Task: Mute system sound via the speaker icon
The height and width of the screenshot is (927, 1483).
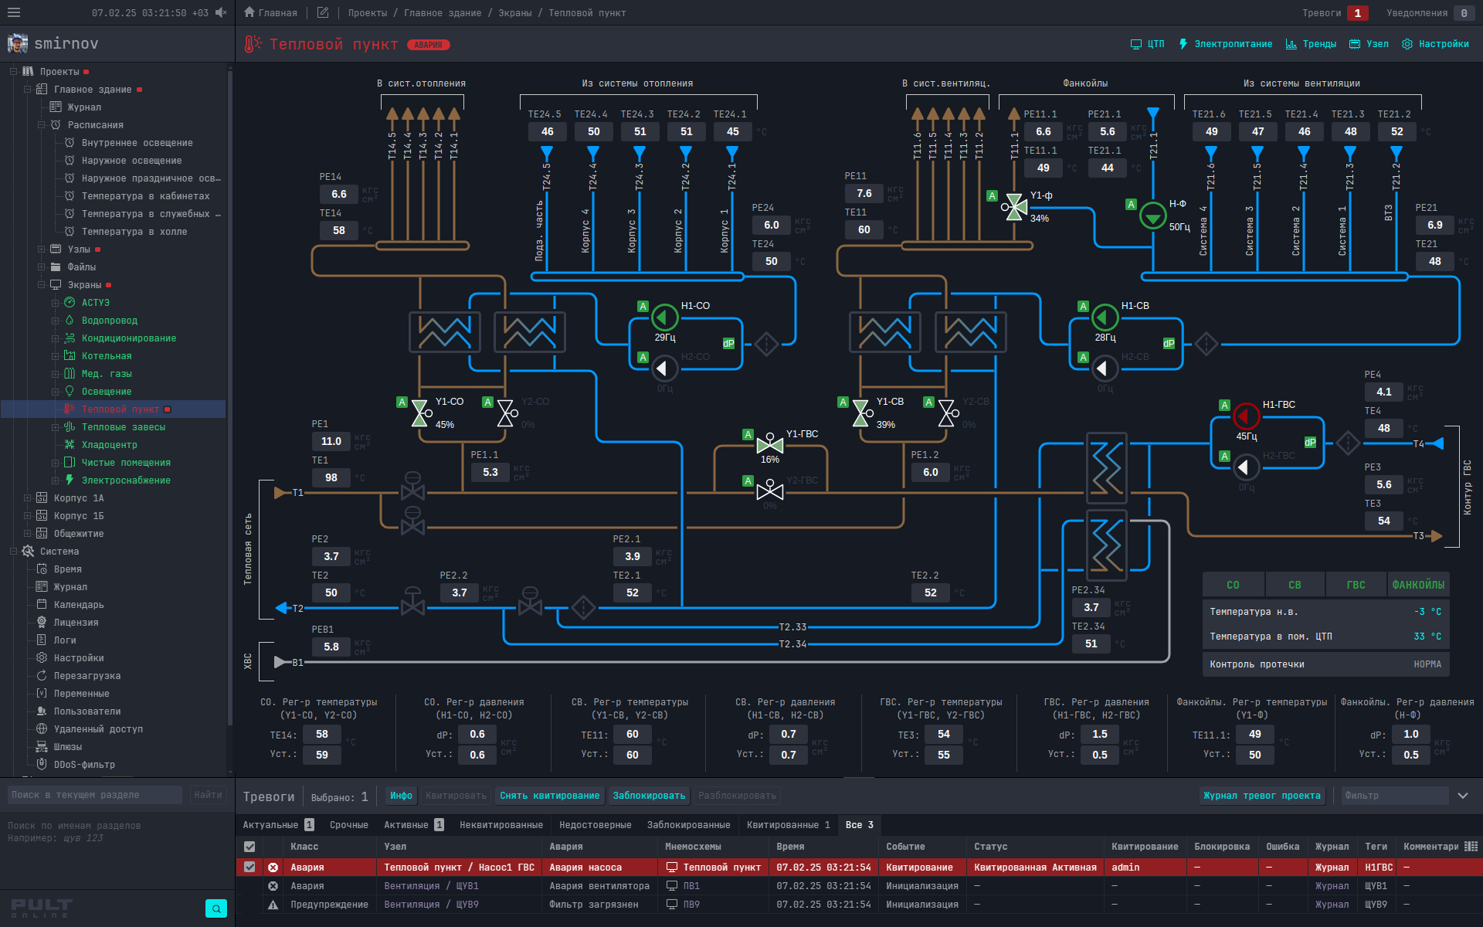Action: pos(220,12)
